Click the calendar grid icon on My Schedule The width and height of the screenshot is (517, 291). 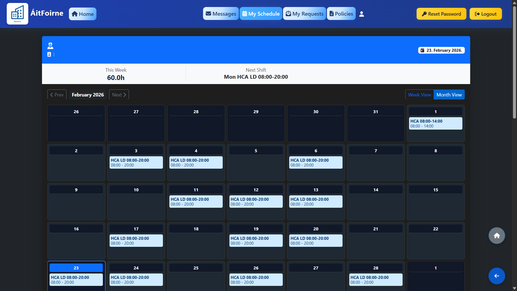point(244,13)
